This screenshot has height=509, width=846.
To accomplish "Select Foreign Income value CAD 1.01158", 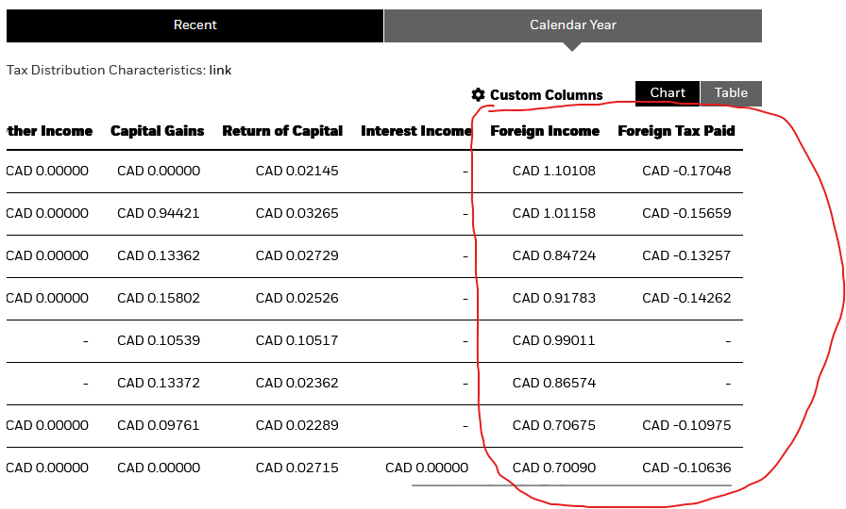I will click(x=554, y=213).
